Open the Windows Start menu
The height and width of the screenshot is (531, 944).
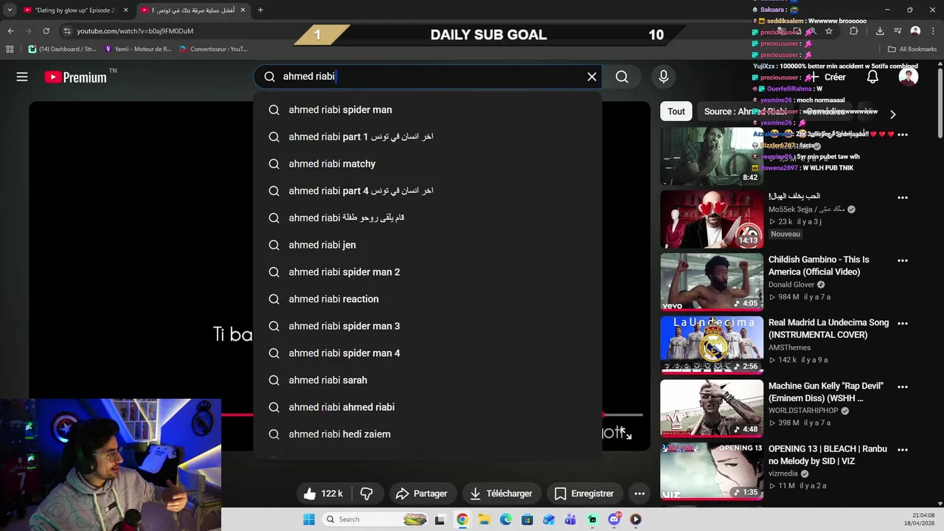click(308, 519)
